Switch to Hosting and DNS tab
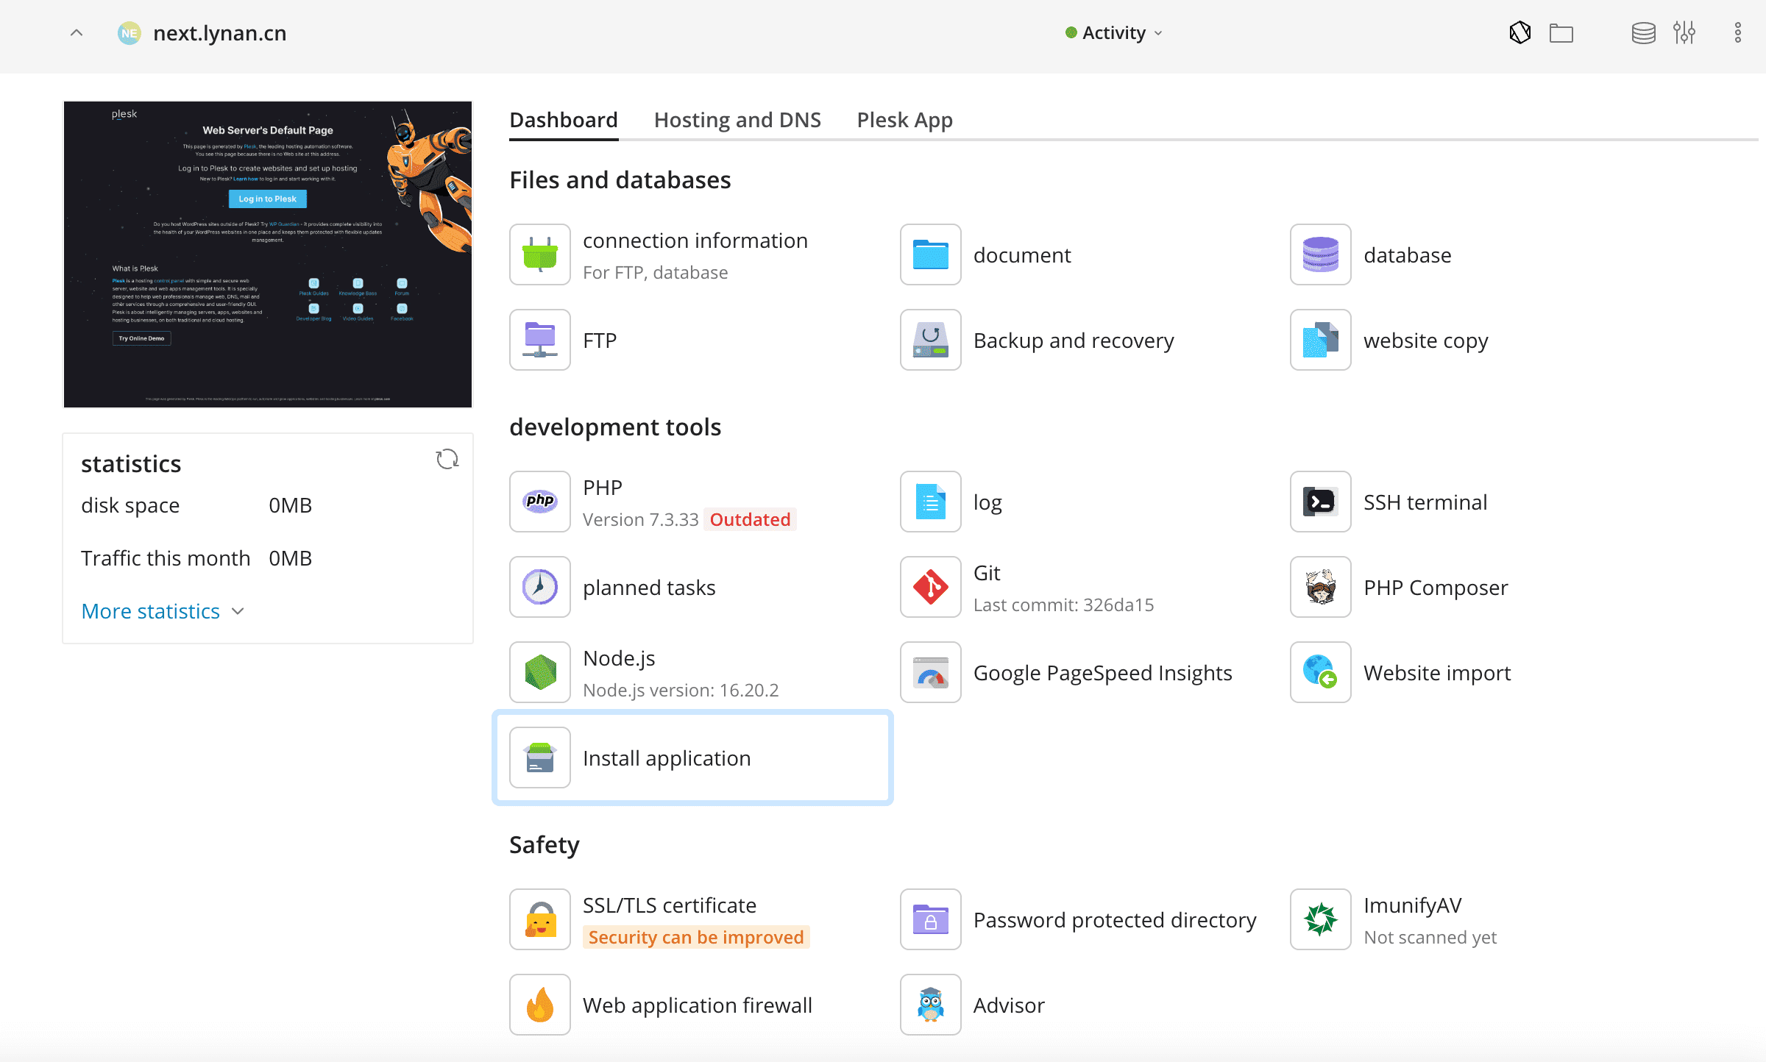1766x1062 pixels. click(x=737, y=120)
